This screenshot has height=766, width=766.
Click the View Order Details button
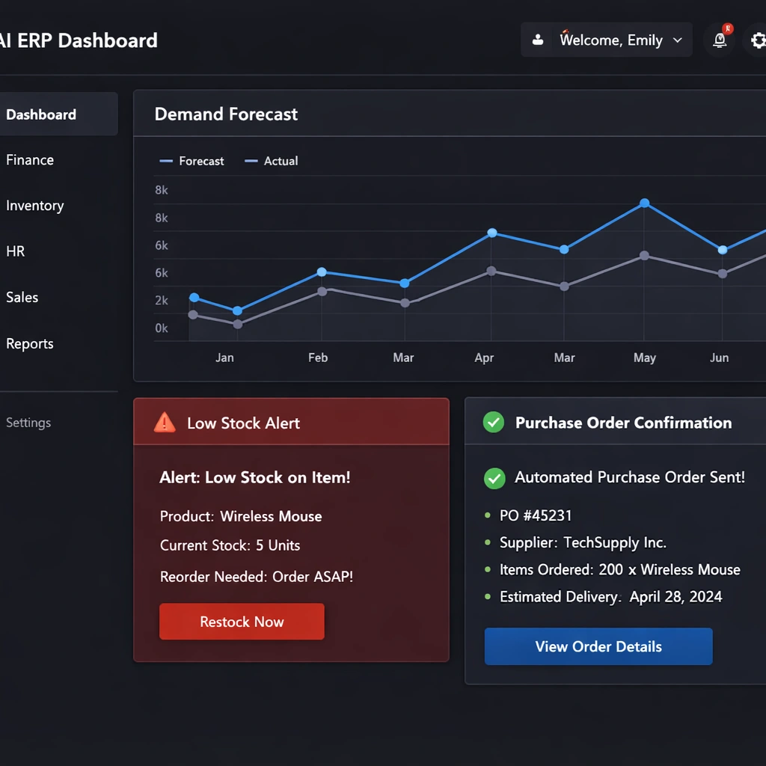tap(598, 647)
